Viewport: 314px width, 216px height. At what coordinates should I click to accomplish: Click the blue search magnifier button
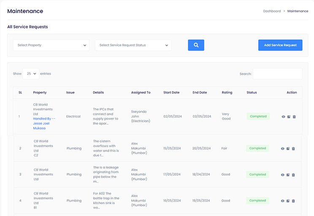[x=196, y=45]
